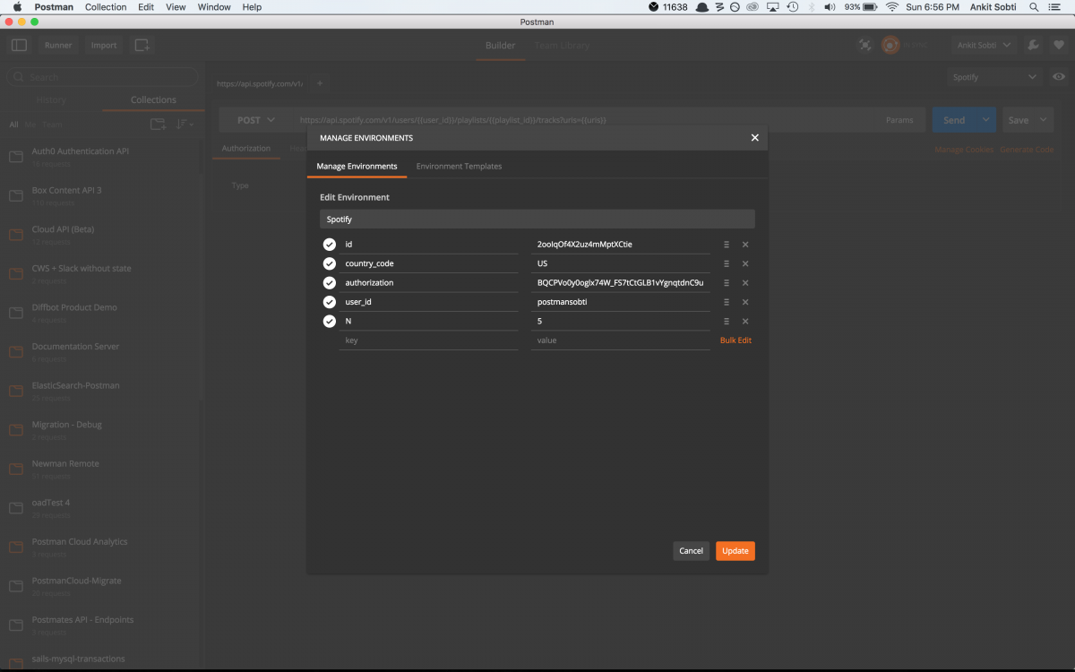This screenshot has height=672, width=1075.
Task: Edit the value postmansobti
Action: (x=620, y=302)
